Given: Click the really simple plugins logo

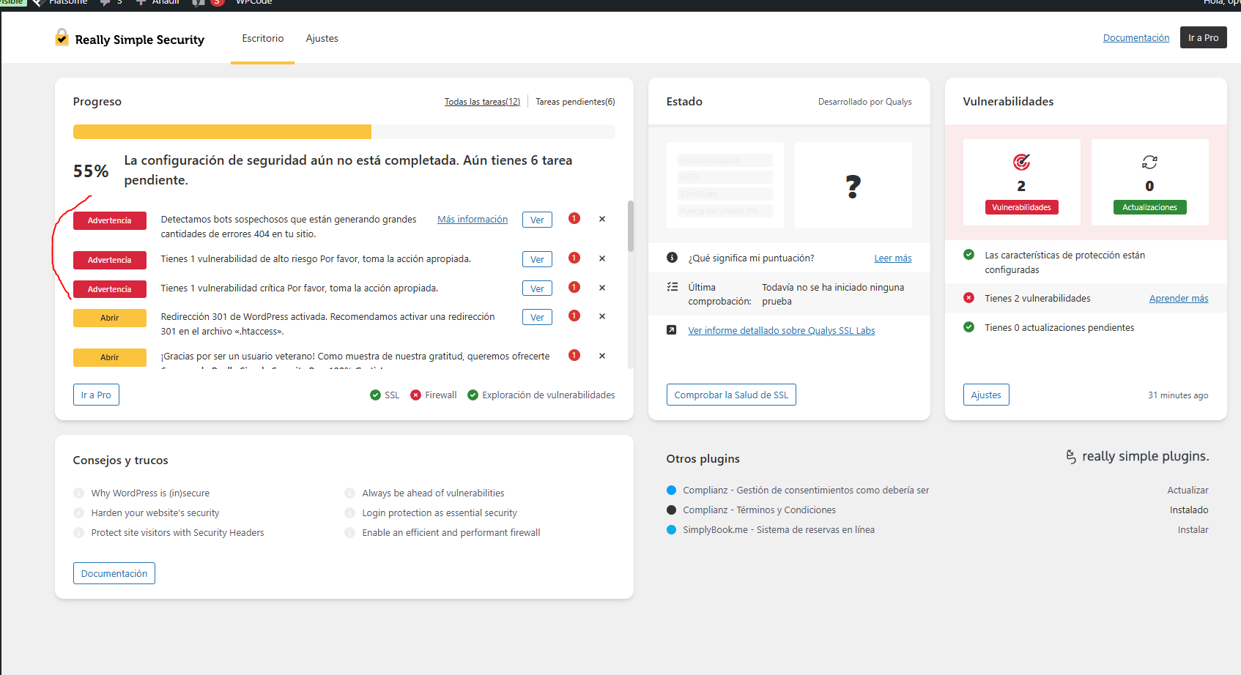Looking at the screenshot, I should tap(1137, 456).
